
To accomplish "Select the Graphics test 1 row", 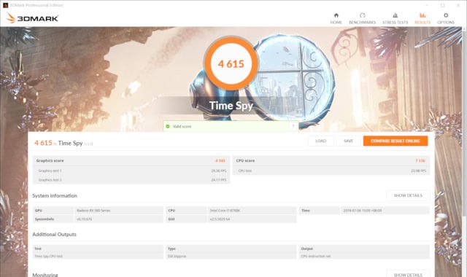I will coord(131,171).
